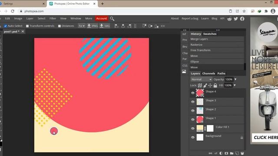This screenshot has width=278, height=156.
Task: Switch to the Swatches tab
Action: tap(210, 34)
